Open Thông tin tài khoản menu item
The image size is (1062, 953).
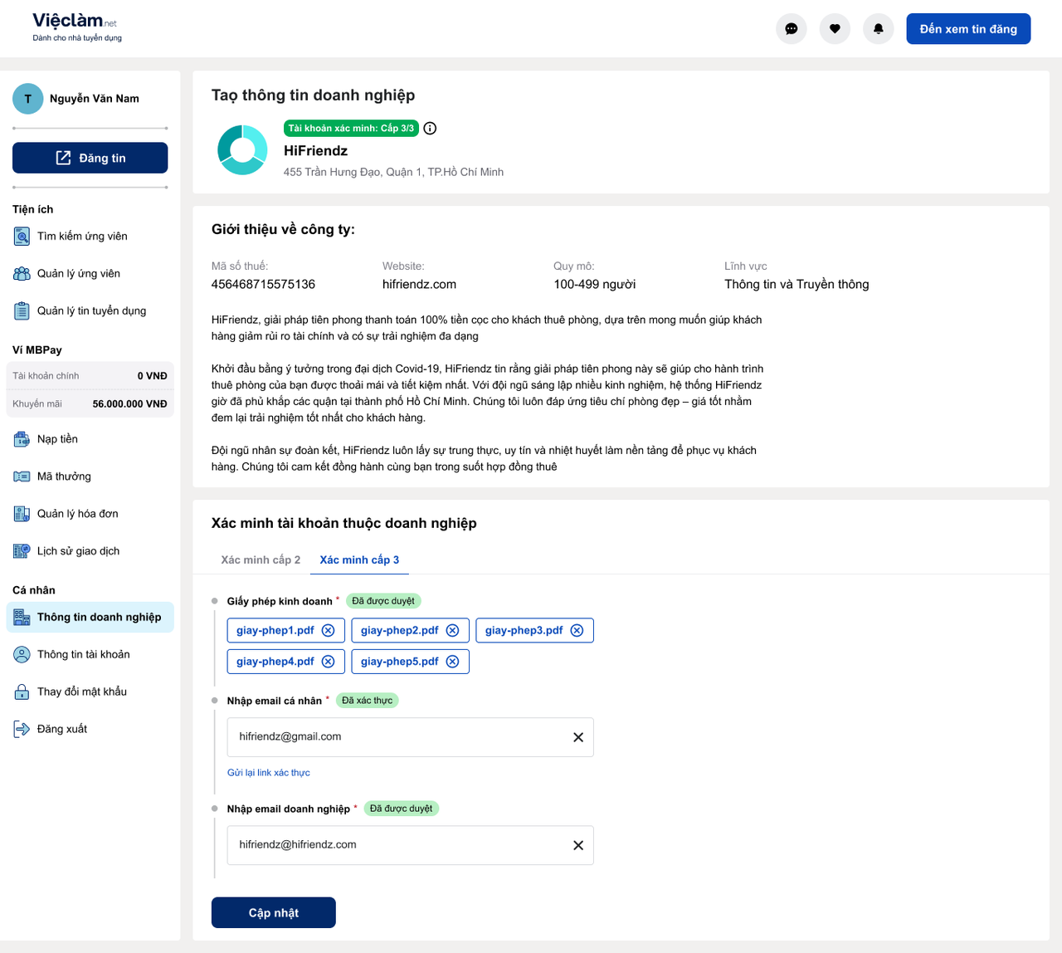tap(90, 654)
